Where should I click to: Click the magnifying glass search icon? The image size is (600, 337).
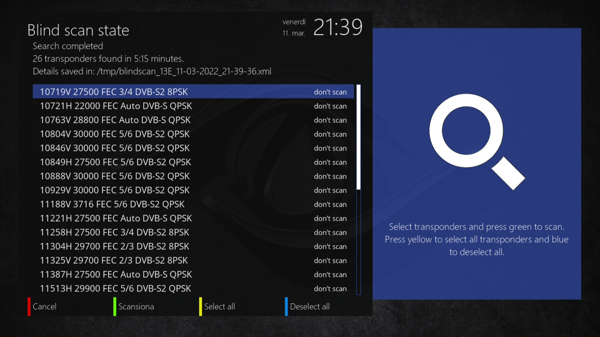477,142
